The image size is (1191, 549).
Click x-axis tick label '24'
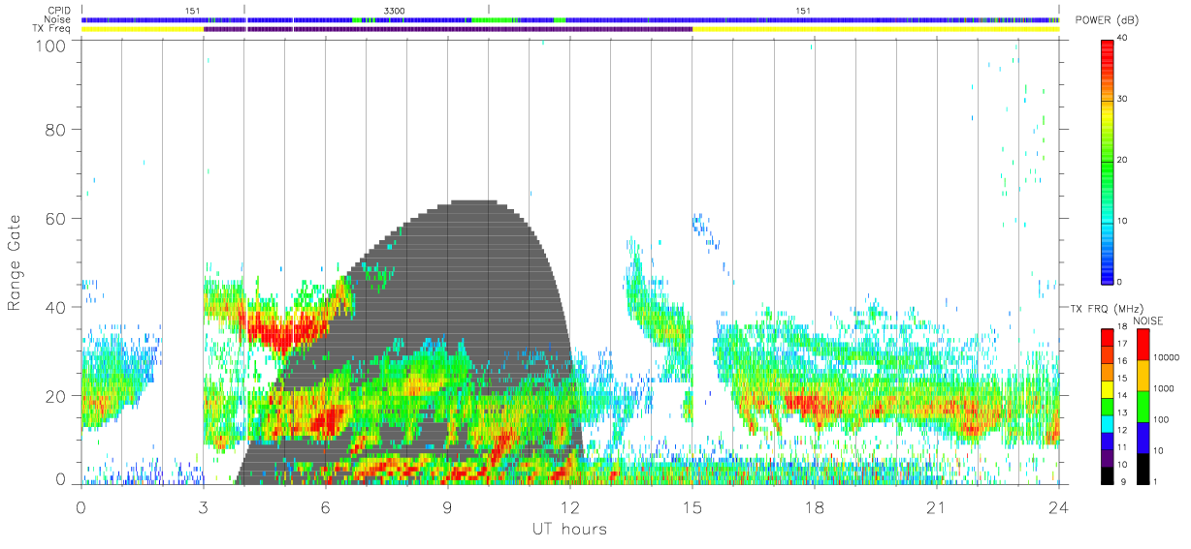(x=1058, y=508)
